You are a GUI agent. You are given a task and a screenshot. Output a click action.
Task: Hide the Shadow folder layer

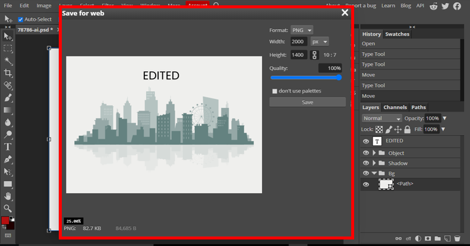(366, 163)
